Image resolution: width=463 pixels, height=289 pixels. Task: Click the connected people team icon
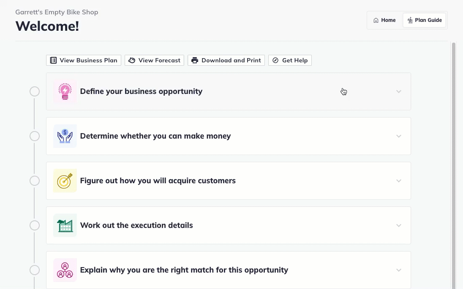(65, 270)
